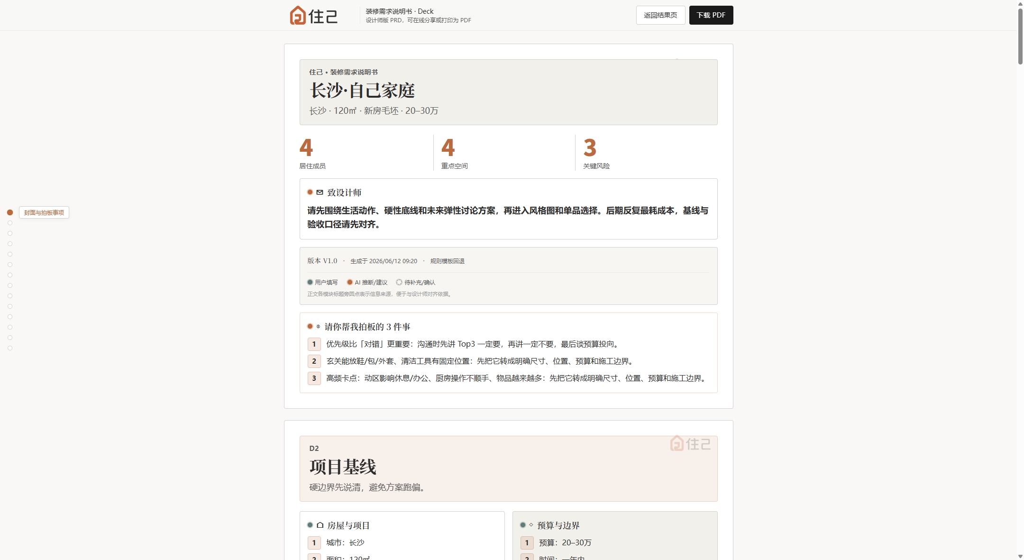Click the item starting 高频卡点：动区影响休息
Image resolution: width=1024 pixels, height=560 pixels.
point(517,378)
